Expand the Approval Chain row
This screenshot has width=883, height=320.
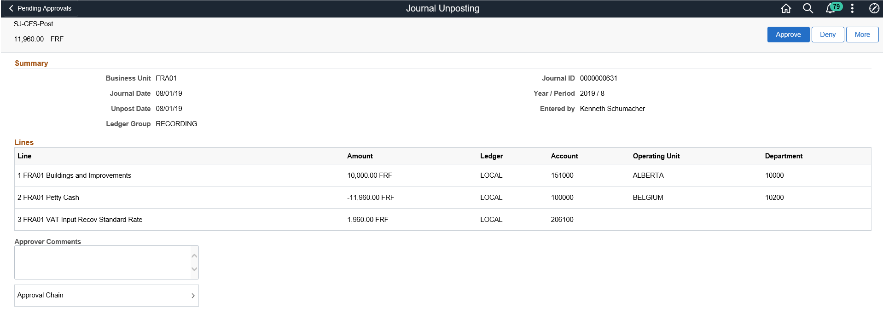click(106, 296)
